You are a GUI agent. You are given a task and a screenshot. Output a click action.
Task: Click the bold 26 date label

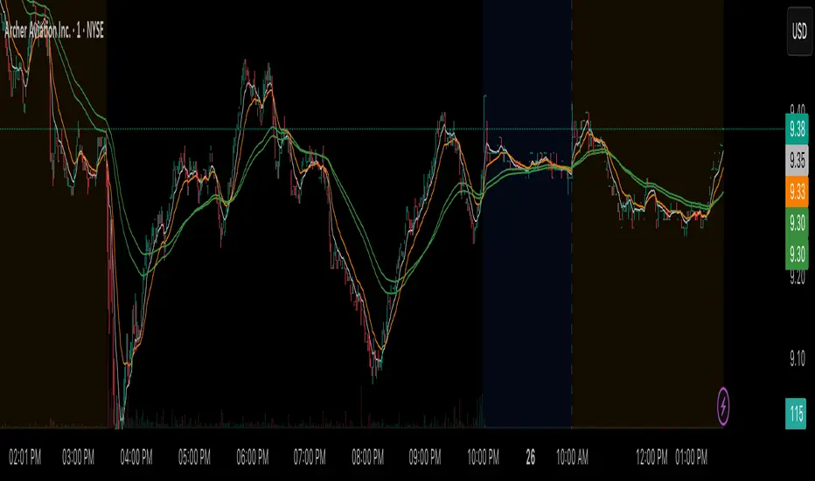tap(531, 457)
